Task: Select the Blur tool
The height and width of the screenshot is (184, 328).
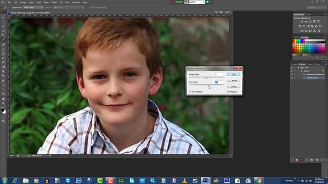Action: (3, 72)
